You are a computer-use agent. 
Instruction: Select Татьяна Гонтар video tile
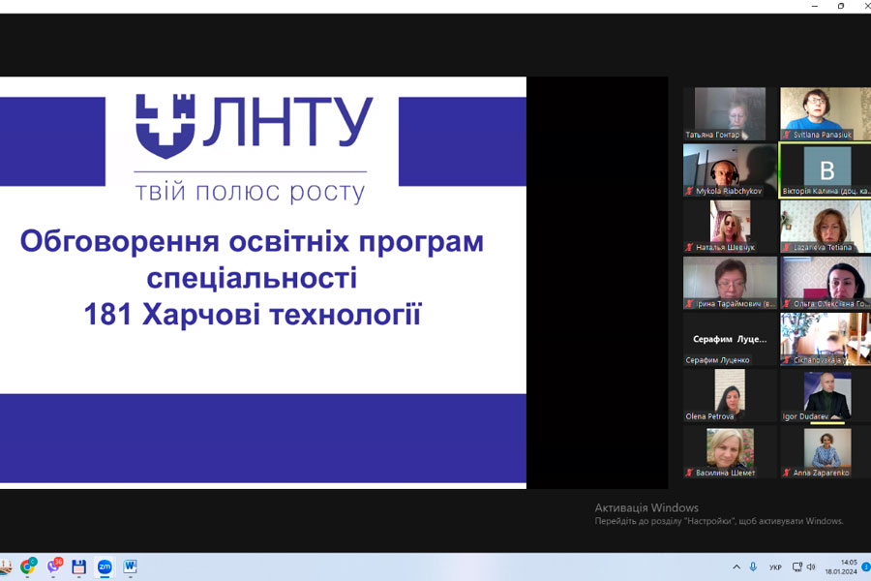pyautogui.click(x=730, y=113)
